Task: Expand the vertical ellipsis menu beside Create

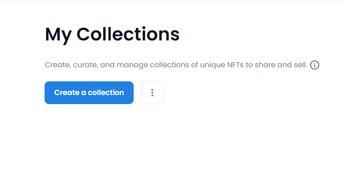Action: pos(152,93)
